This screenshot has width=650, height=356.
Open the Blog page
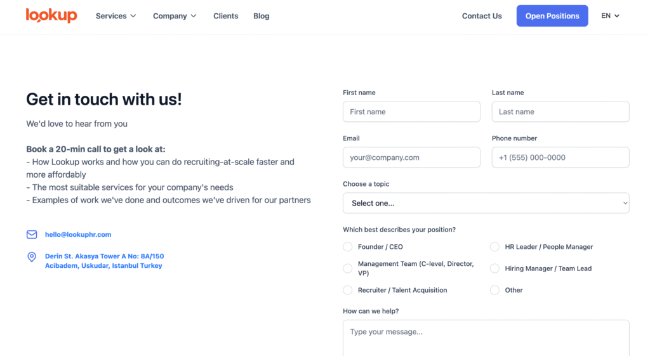pos(262,16)
